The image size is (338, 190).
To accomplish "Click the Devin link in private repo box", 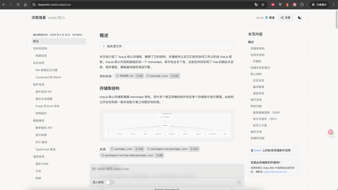I will 258,150.
